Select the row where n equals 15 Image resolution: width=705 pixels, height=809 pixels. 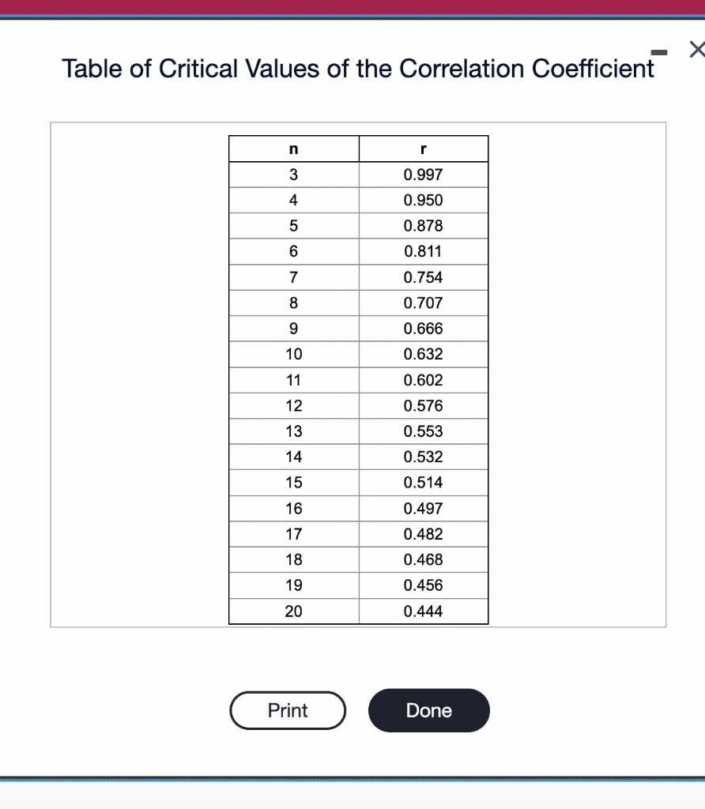(293, 483)
